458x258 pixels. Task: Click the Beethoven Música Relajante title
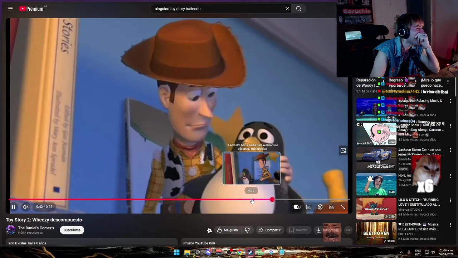pyautogui.click(x=419, y=227)
